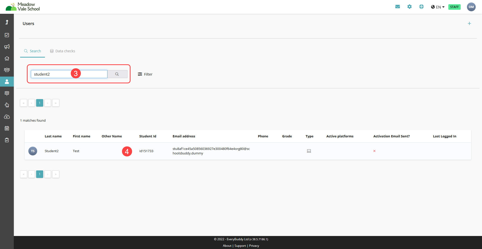
Task: Go to the home icon in sidebar
Action: coord(7,58)
